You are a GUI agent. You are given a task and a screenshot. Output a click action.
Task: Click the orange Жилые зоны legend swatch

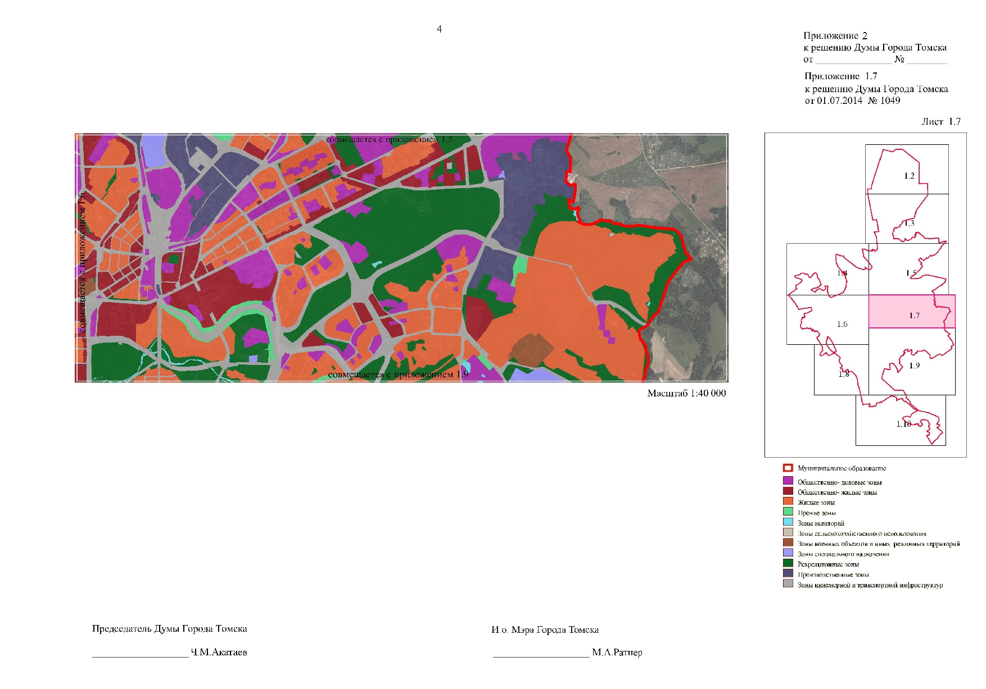pyautogui.click(x=788, y=501)
